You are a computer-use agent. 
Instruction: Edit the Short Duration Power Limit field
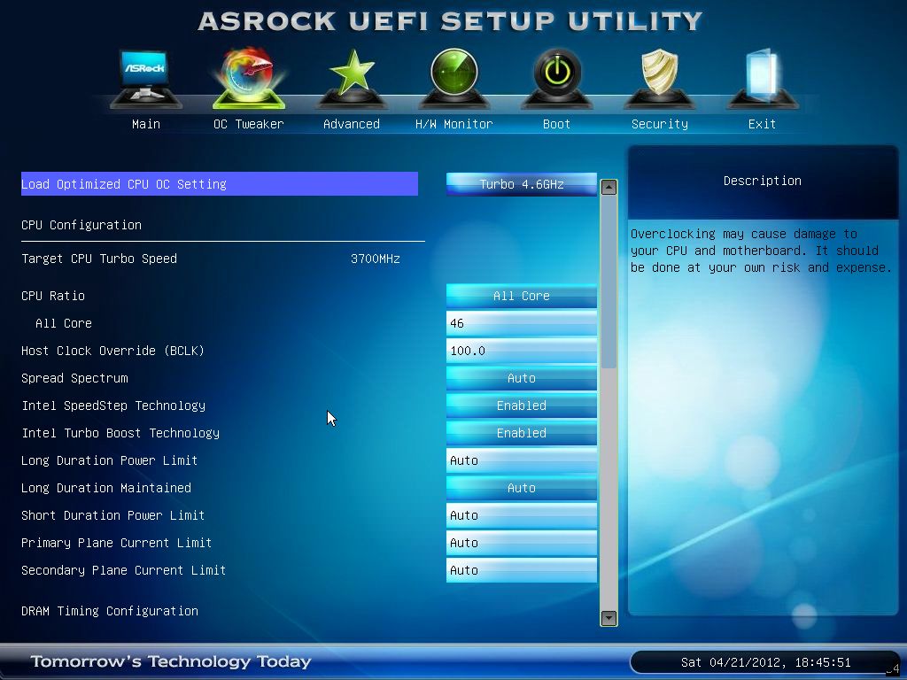[x=521, y=515]
